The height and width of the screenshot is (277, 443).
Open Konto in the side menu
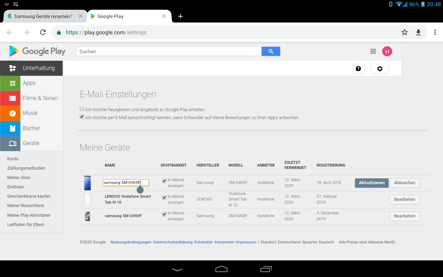click(x=13, y=159)
